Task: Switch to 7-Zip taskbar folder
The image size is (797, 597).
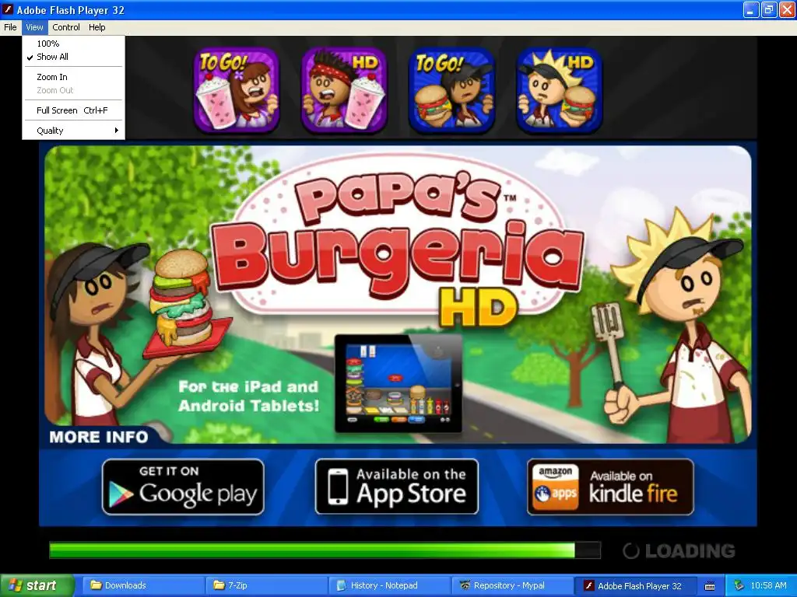Action: pyautogui.click(x=265, y=585)
